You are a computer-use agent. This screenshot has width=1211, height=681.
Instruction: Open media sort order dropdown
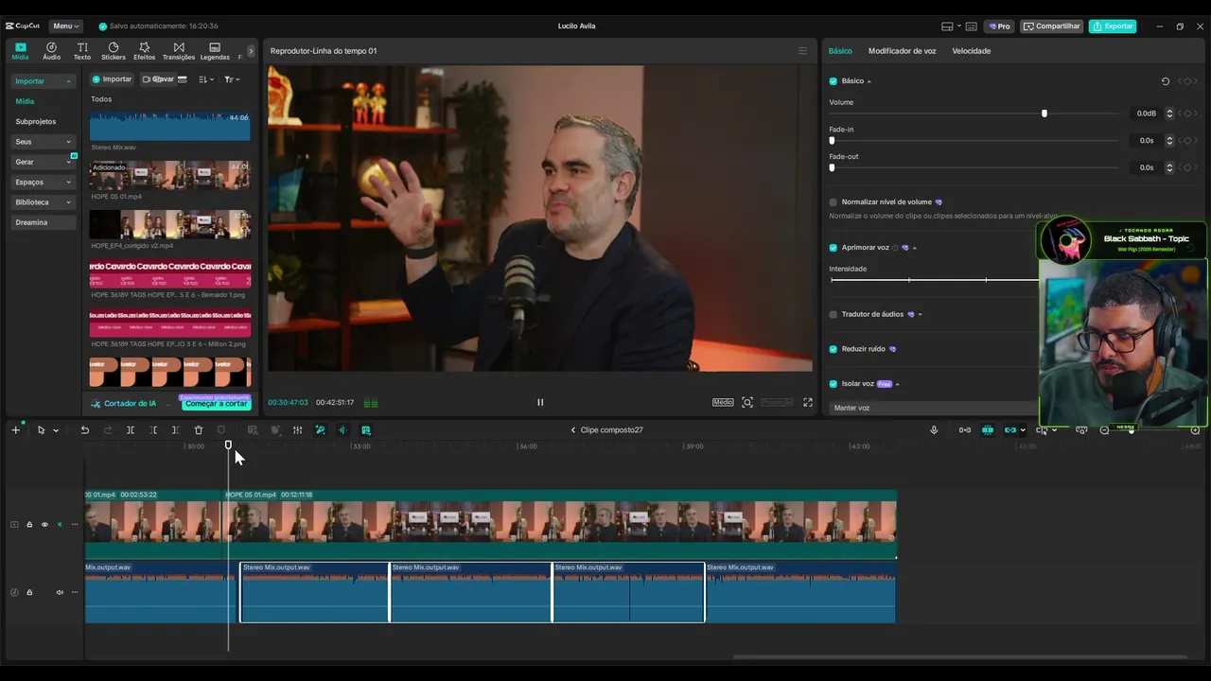tap(206, 79)
